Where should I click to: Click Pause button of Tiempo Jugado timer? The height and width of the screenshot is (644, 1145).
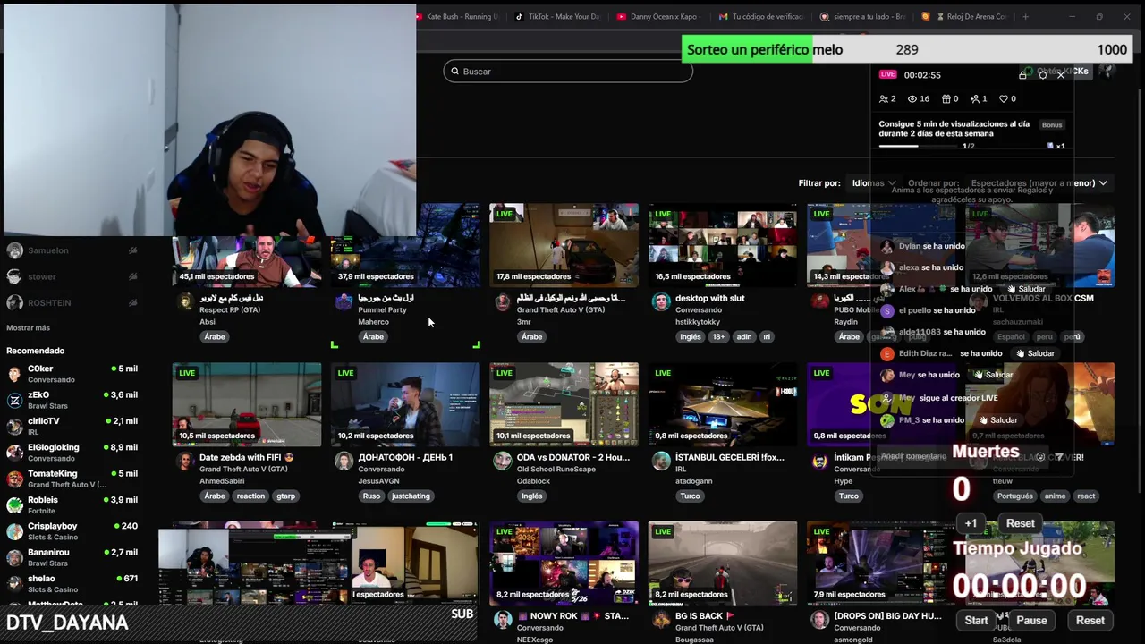pyautogui.click(x=1031, y=620)
